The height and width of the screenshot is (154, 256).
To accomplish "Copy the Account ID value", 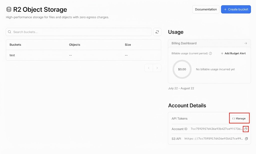I will (246, 129).
